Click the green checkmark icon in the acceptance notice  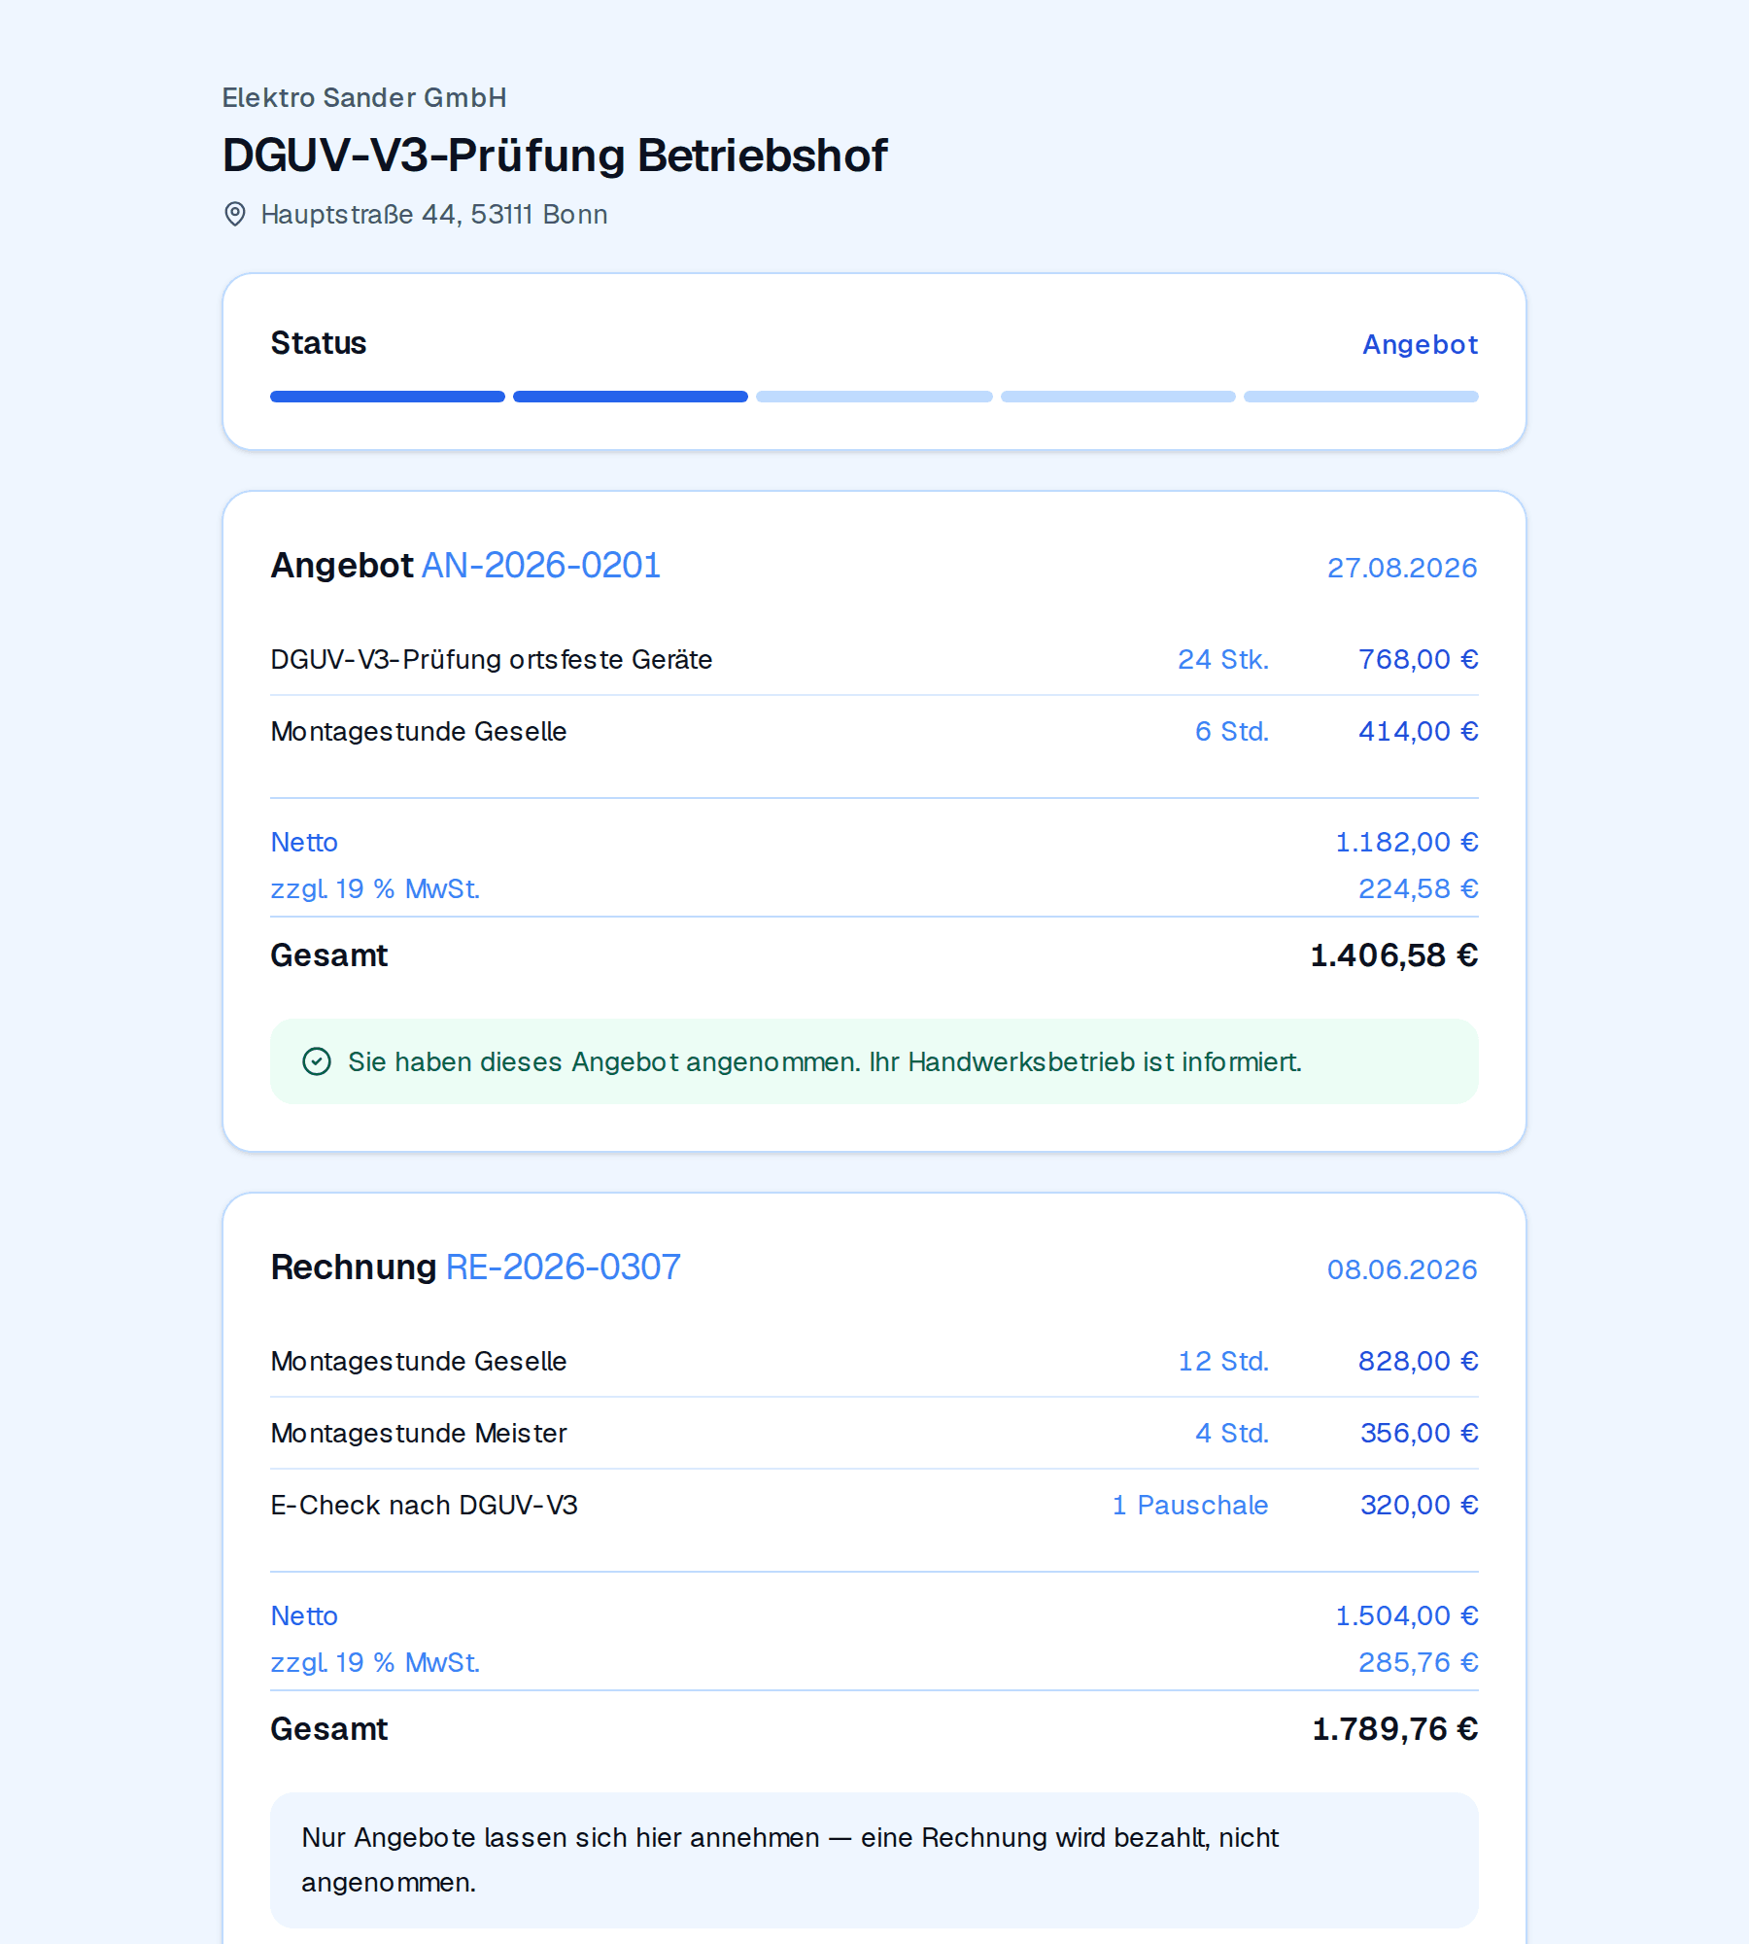(x=317, y=1061)
